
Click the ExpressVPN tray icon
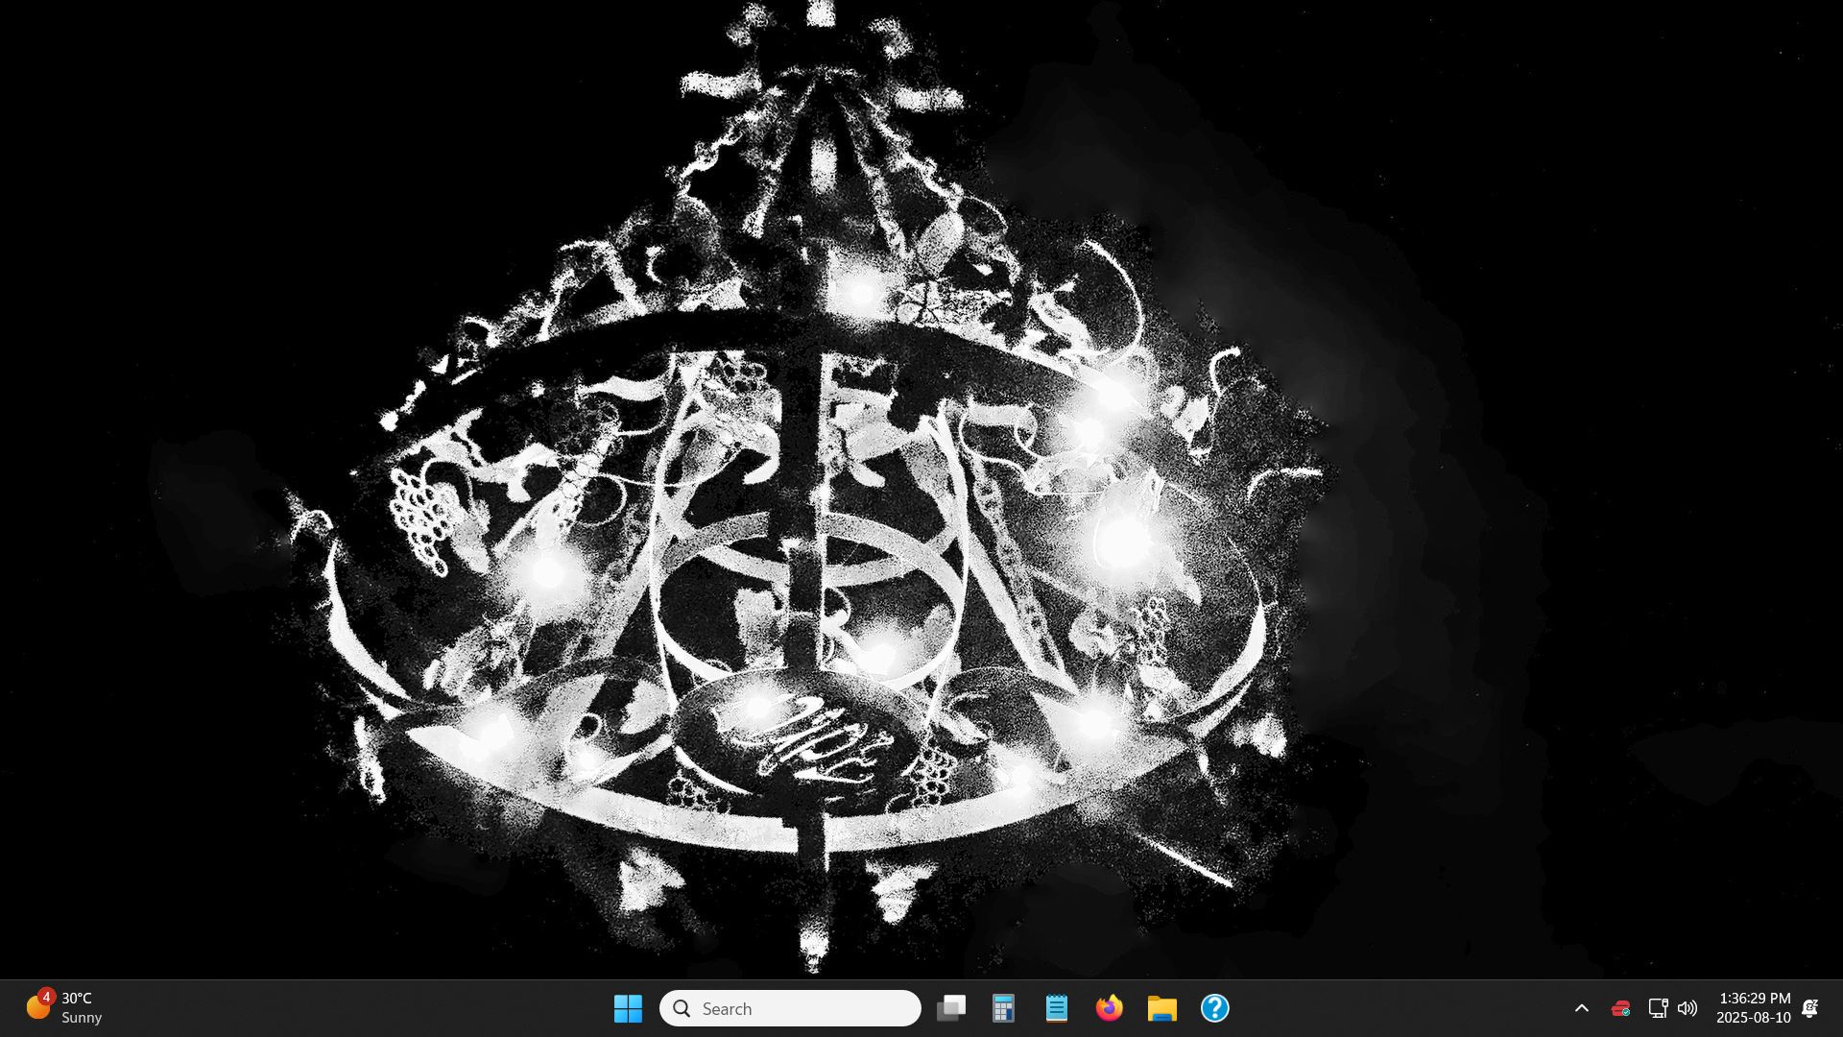(x=1620, y=1008)
